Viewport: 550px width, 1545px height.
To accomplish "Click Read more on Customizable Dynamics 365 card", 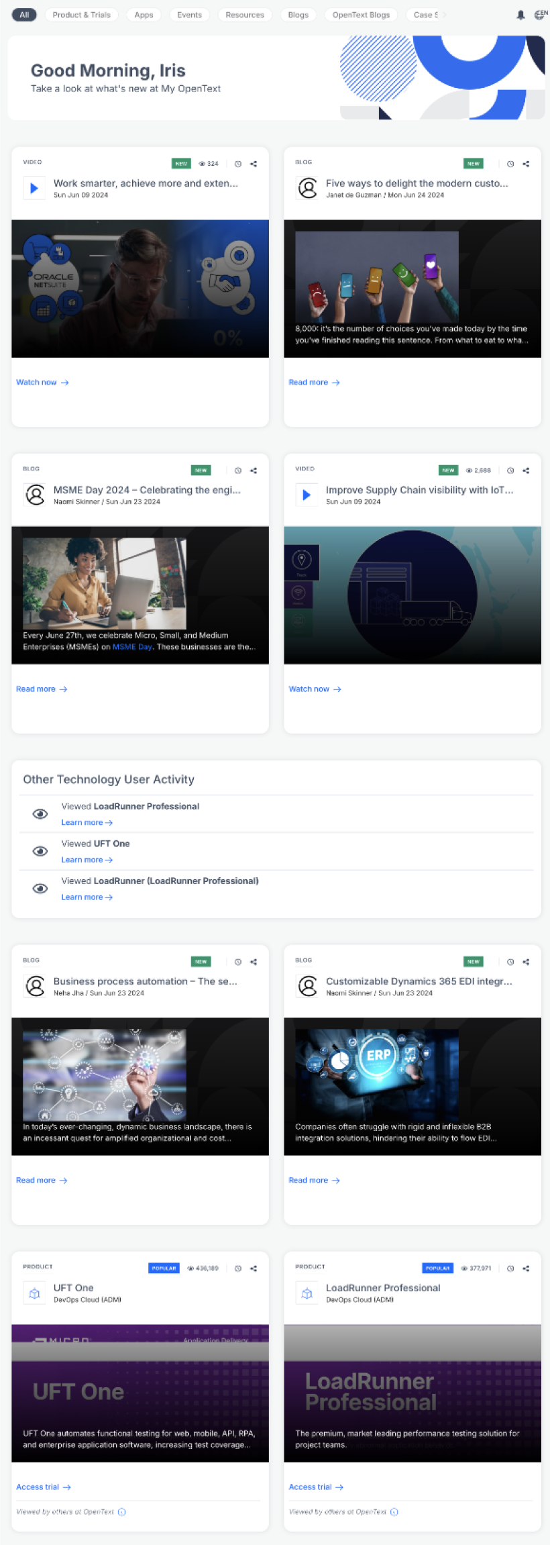I will click(314, 1181).
